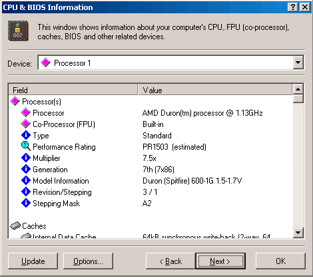Viewport: 313px width, 278px height.
Task: Click the Field column header
Action: tap(73, 90)
